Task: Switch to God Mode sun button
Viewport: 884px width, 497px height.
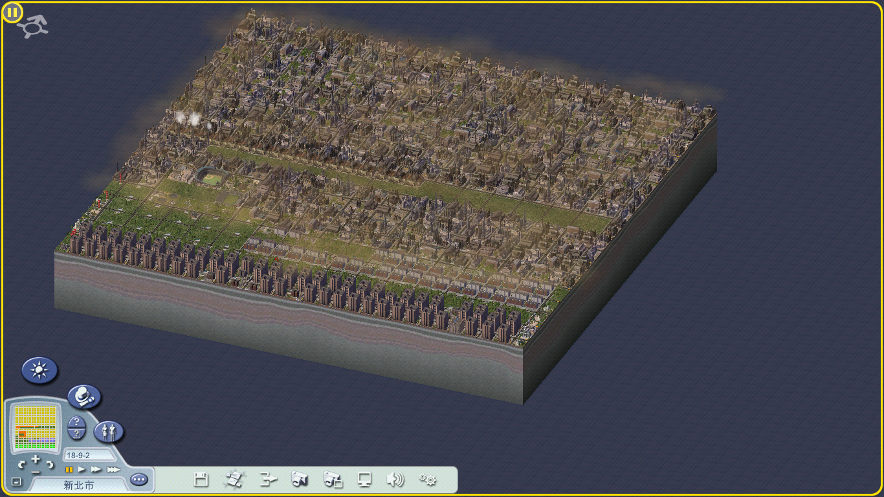Action: click(x=40, y=370)
